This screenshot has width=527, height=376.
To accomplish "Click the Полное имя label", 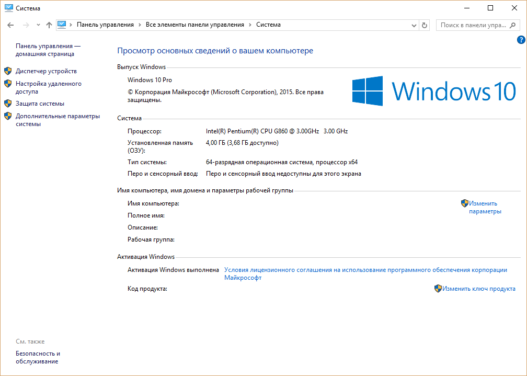I will coord(146,215).
